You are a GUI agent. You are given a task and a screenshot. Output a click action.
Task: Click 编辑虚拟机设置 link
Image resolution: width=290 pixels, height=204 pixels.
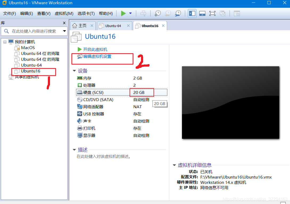pos(97,57)
